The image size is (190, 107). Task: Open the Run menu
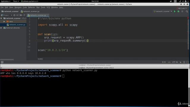[x=38, y=7]
